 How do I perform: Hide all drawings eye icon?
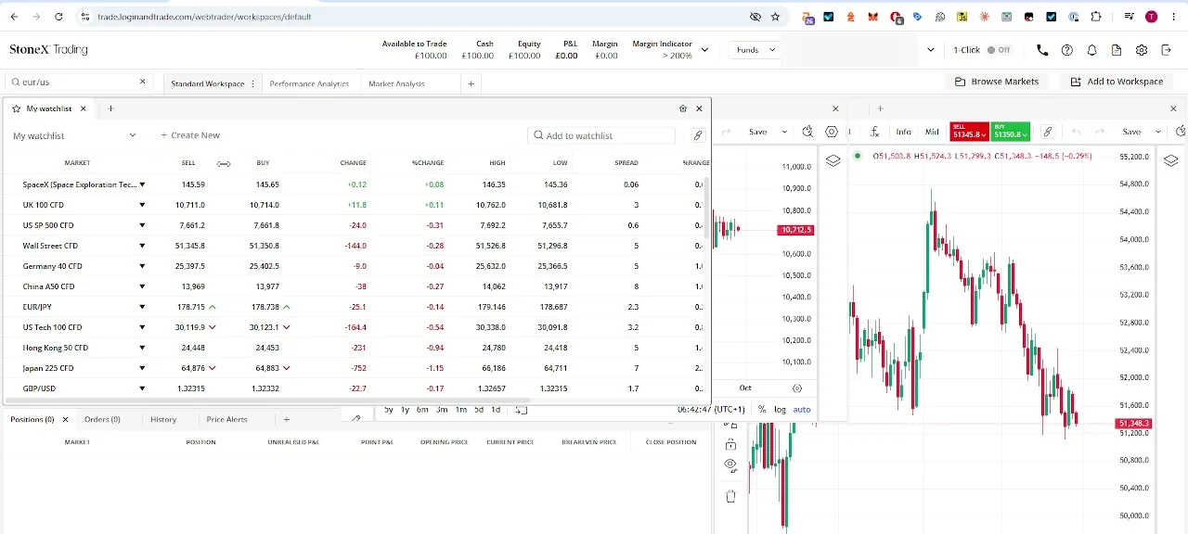pos(730,464)
